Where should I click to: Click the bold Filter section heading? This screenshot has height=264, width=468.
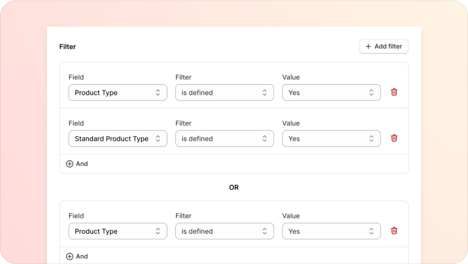pyautogui.click(x=68, y=47)
